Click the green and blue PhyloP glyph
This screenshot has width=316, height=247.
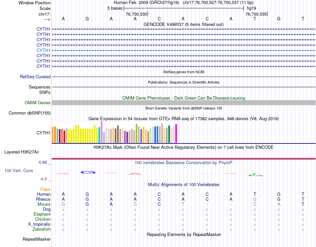[x=255, y=175]
